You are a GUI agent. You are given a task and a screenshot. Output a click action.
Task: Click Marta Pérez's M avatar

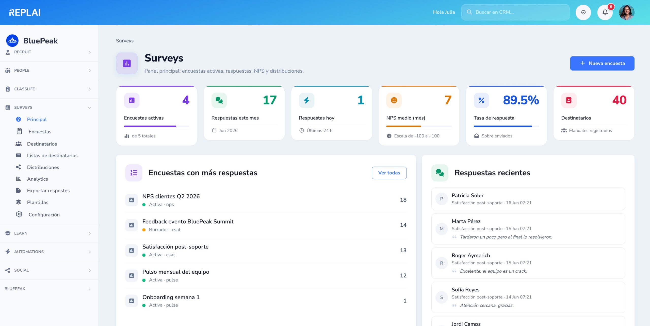click(x=442, y=229)
